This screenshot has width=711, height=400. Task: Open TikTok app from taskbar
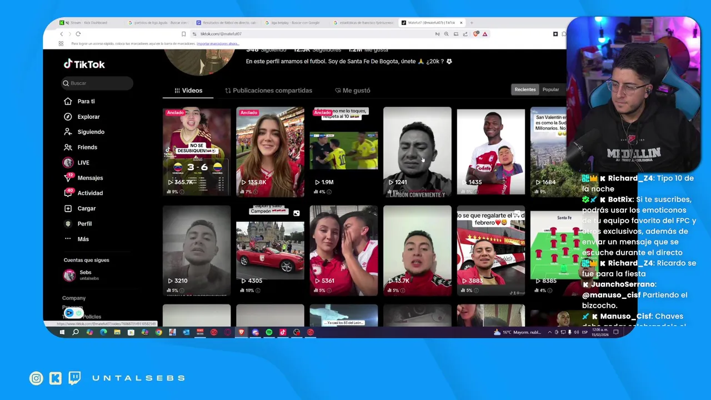click(283, 332)
